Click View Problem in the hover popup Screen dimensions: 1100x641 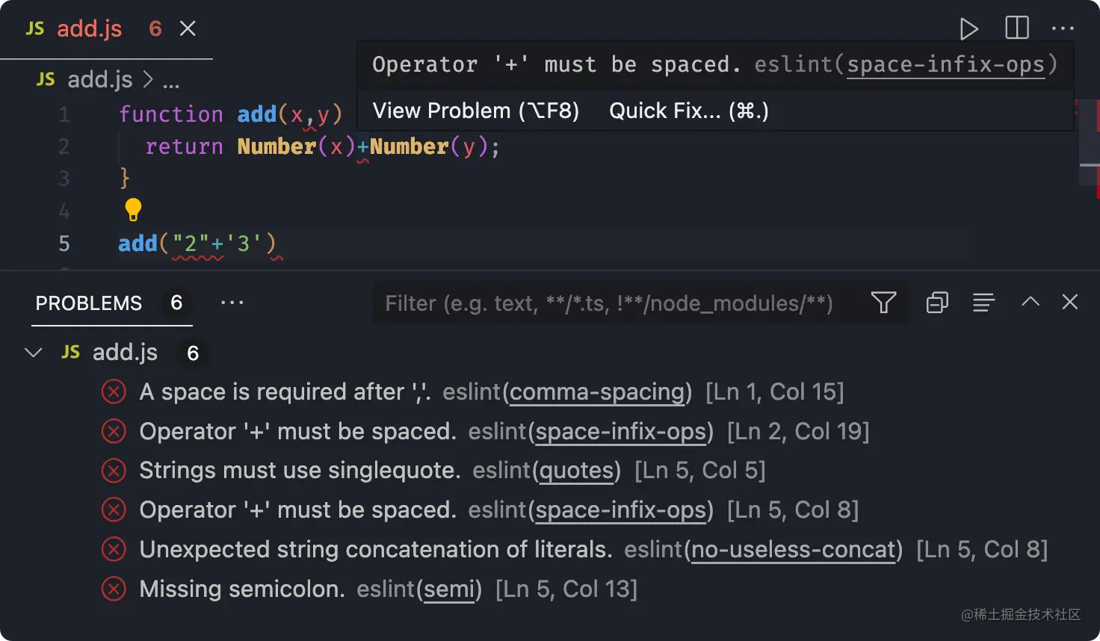tap(476, 111)
